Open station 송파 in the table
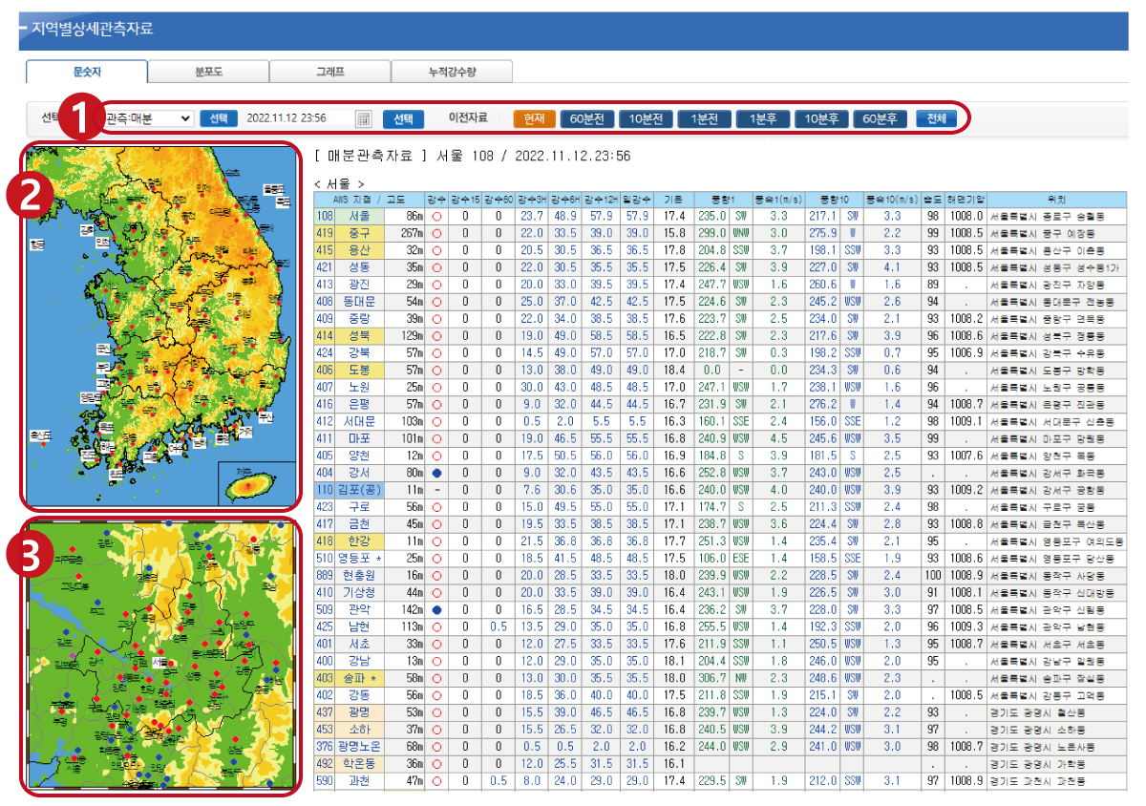 [359, 678]
